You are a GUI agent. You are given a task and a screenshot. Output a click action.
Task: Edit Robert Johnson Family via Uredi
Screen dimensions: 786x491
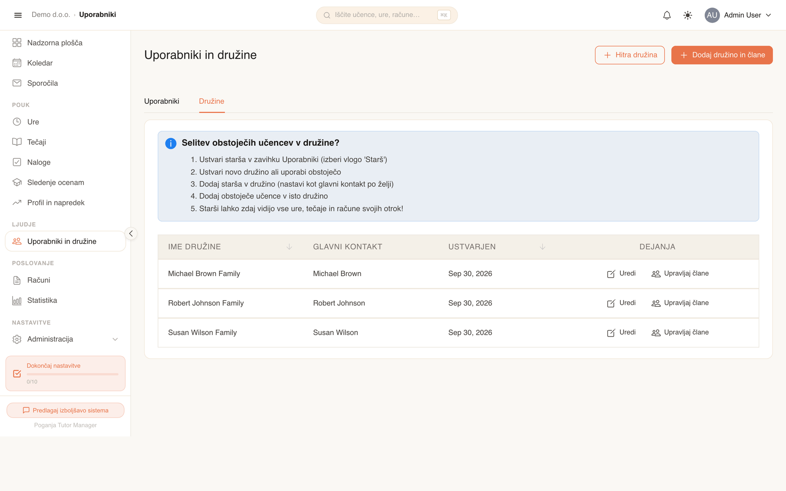[621, 303]
